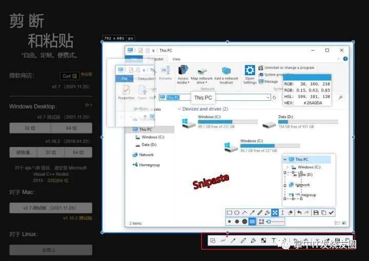Toggle the highlighted mosaic pattern style
The width and height of the screenshot is (369, 261).
point(252,222)
